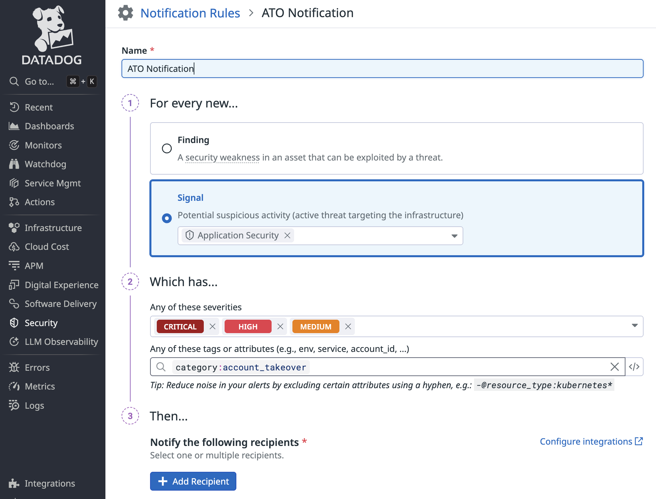
Task: Open the severities dropdown arrow
Action: click(634, 325)
